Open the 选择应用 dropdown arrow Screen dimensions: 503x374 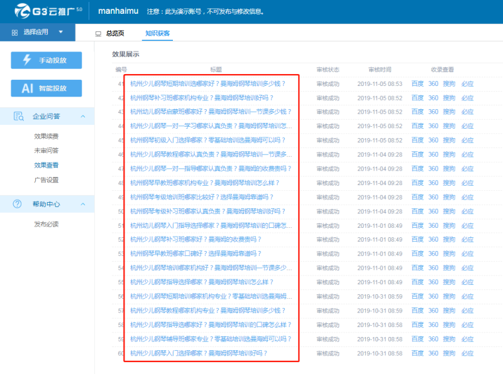(60, 32)
